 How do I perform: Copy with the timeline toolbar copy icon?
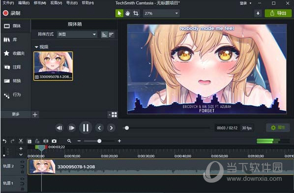[x=29, y=141]
